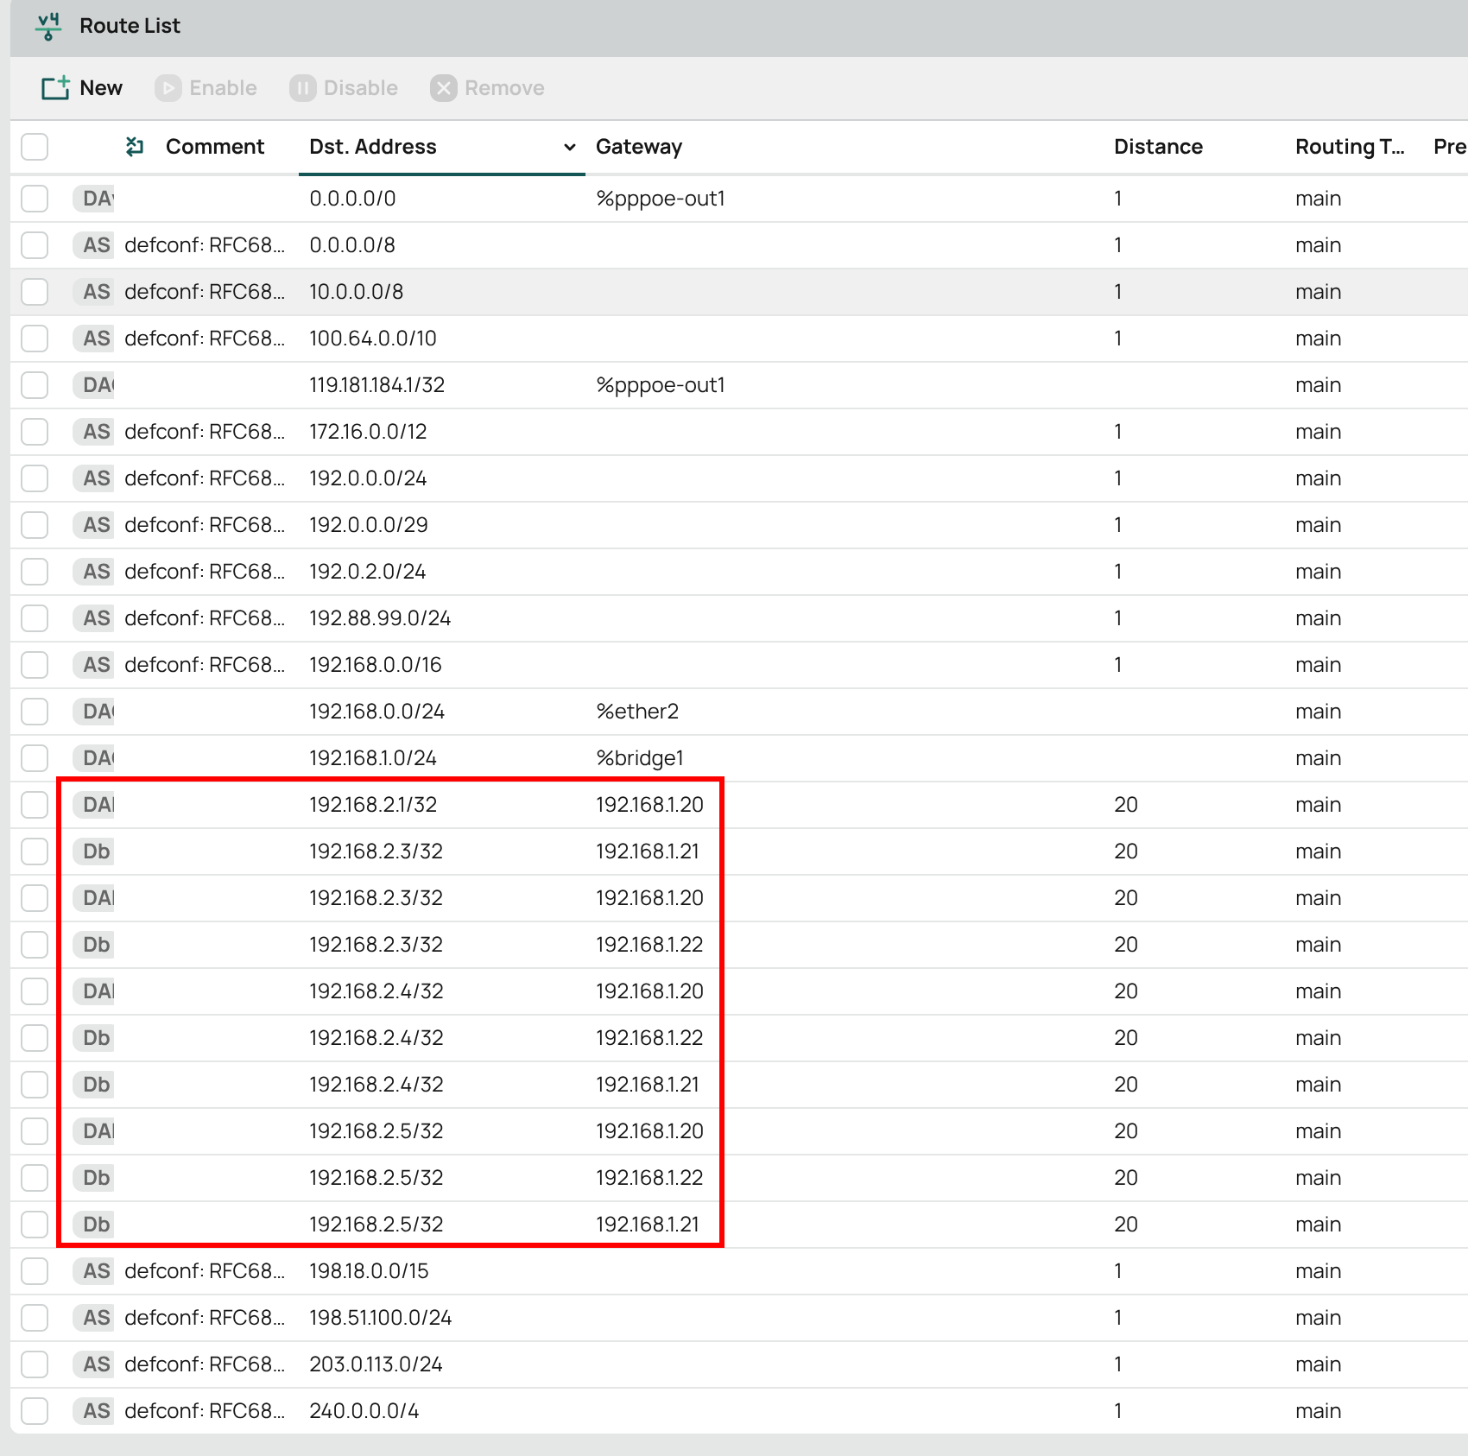This screenshot has width=1468, height=1456.
Task: Click the Disable button
Action: tap(344, 88)
